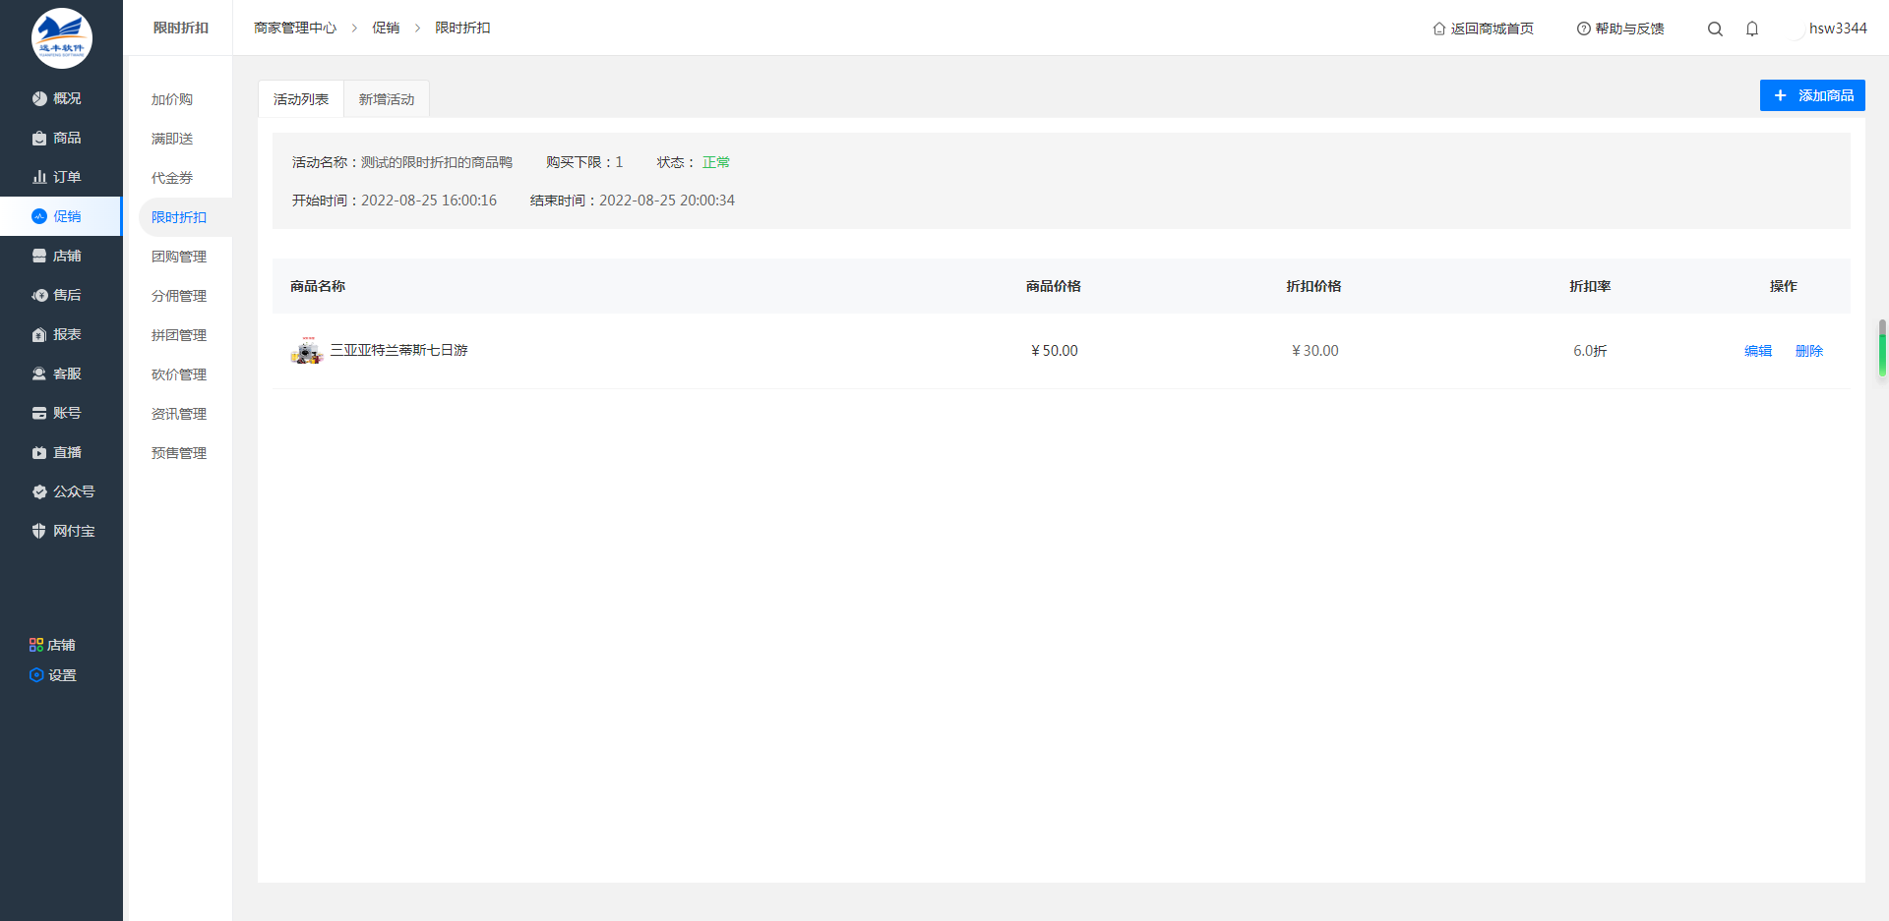Viewport: 1889px width, 921px height.
Task: Open 概况 overview icon in sidebar
Action: point(39,98)
